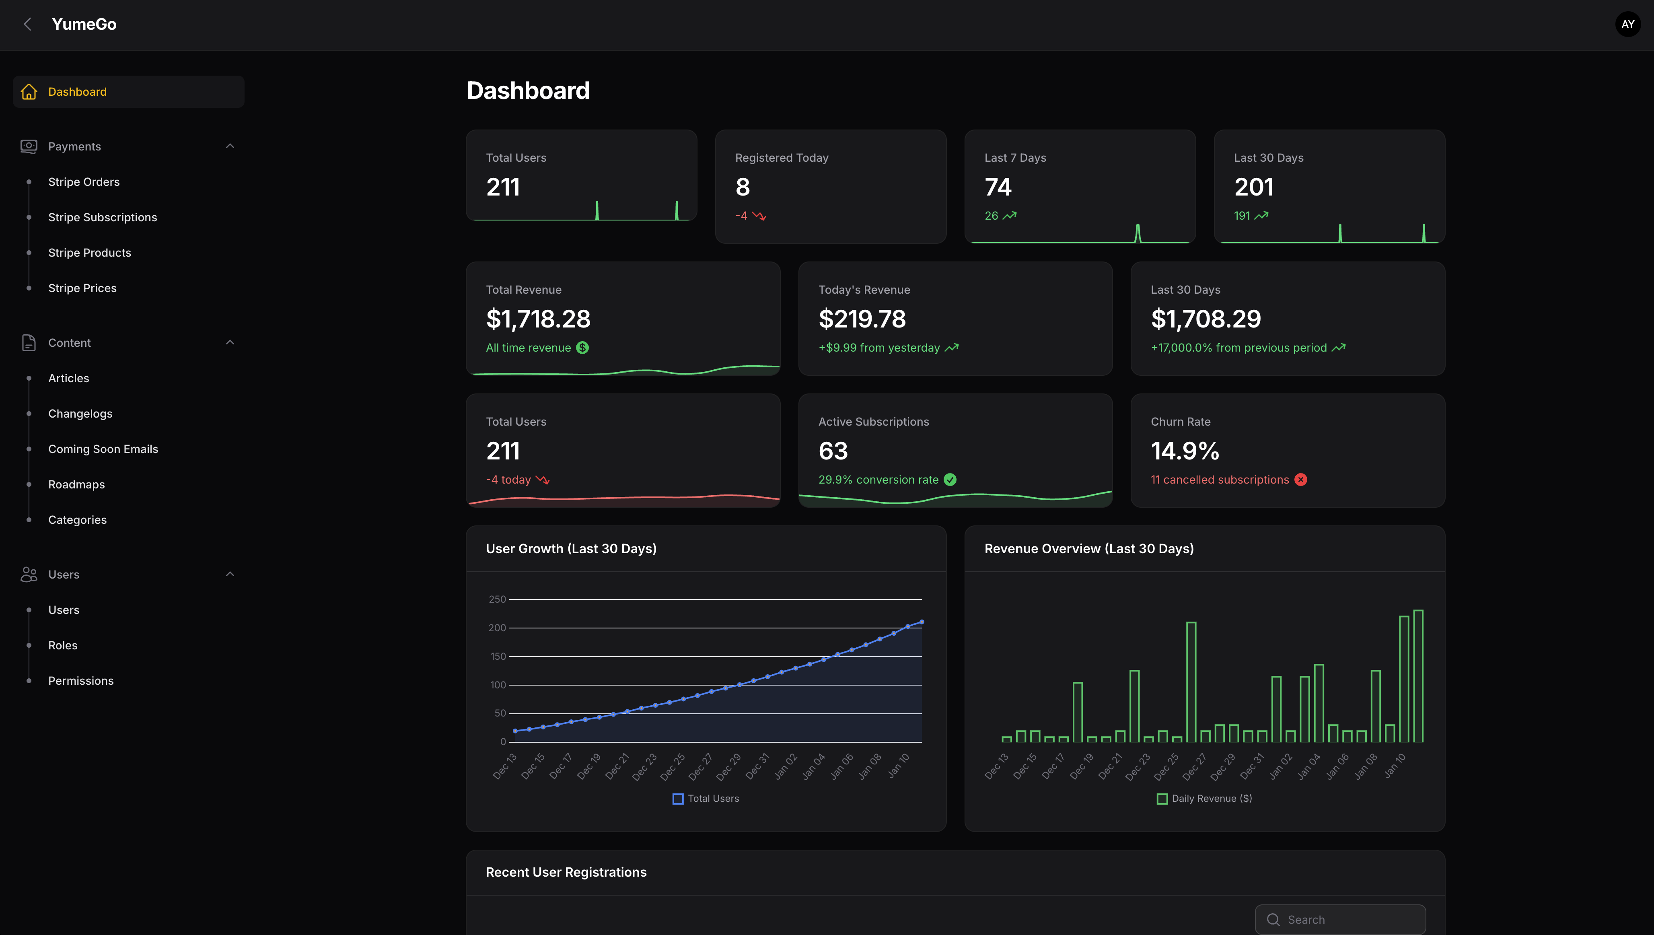This screenshot has height=935, width=1654.
Task: Click the dollar icon beside All time revenue
Action: (582, 348)
